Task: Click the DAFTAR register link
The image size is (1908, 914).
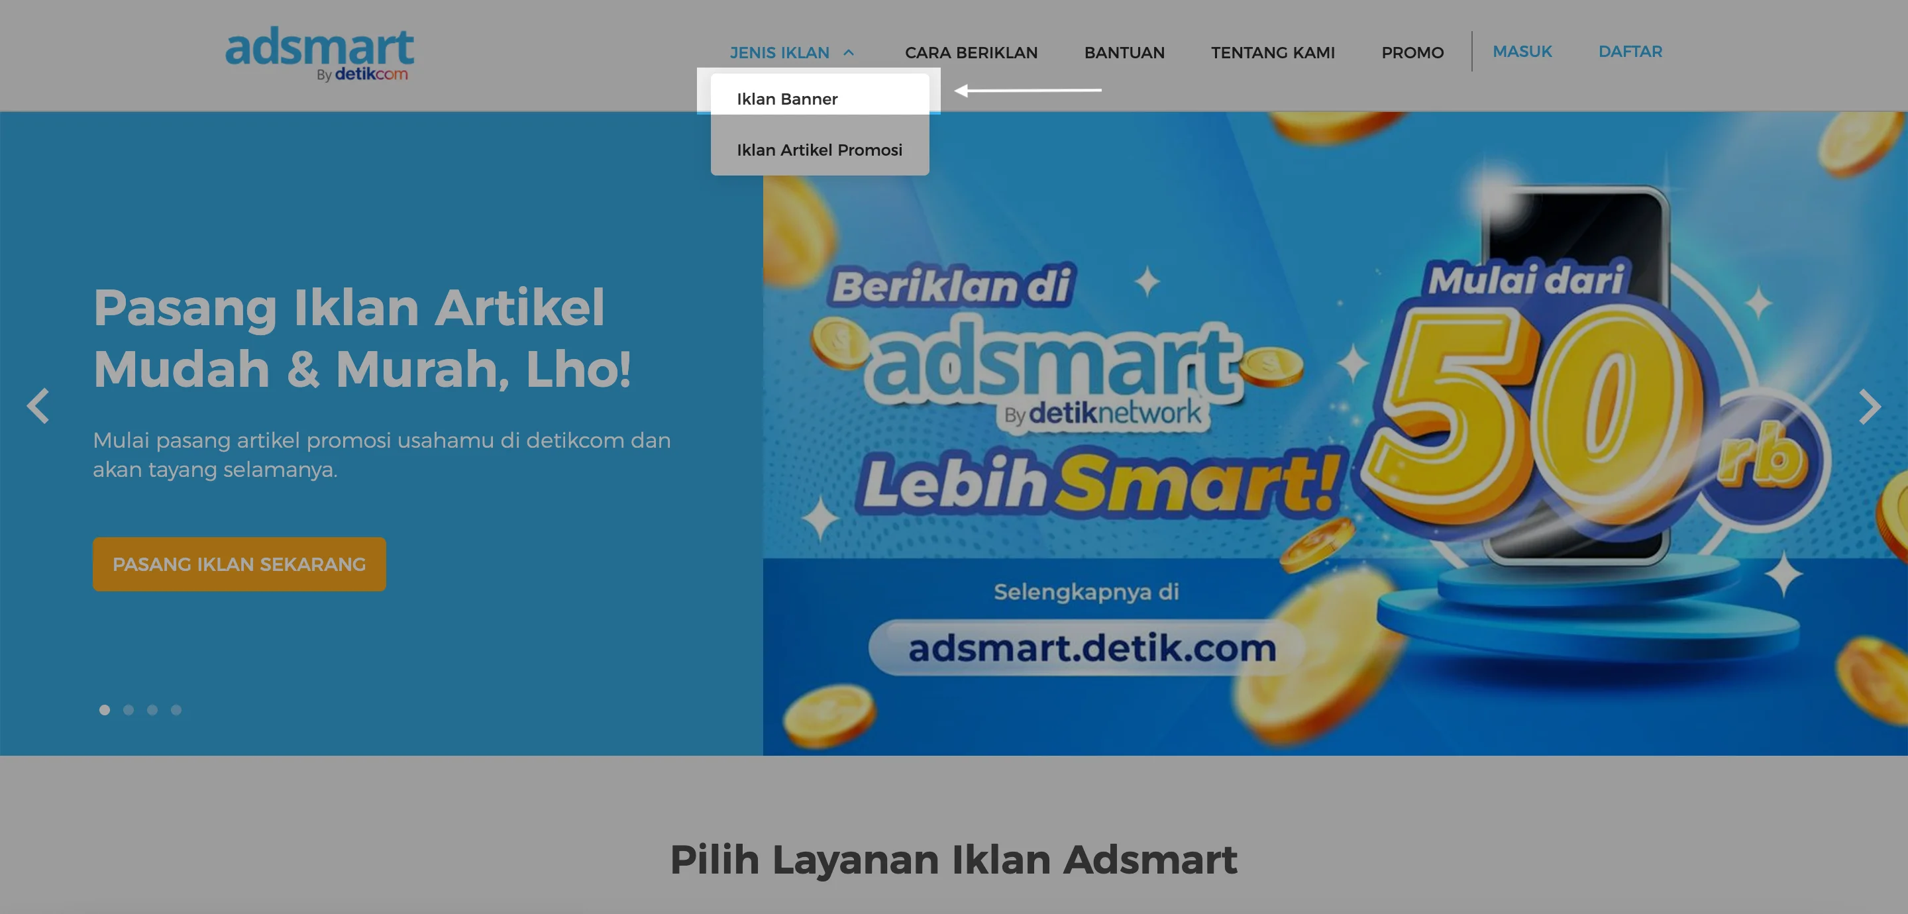Action: point(1630,51)
